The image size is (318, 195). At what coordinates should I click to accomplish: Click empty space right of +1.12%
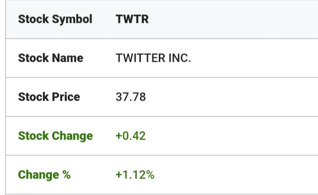click(x=236, y=175)
